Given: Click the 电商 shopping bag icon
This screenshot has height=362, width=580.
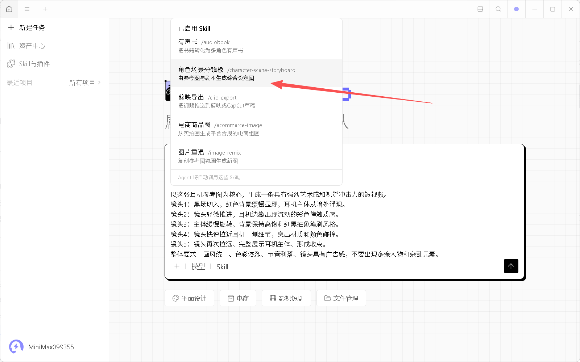Looking at the screenshot, I should pyautogui.click(x=231, y=298).
